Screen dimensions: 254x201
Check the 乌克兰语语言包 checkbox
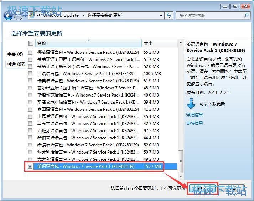pyautogui.click(x=30, y=124)
